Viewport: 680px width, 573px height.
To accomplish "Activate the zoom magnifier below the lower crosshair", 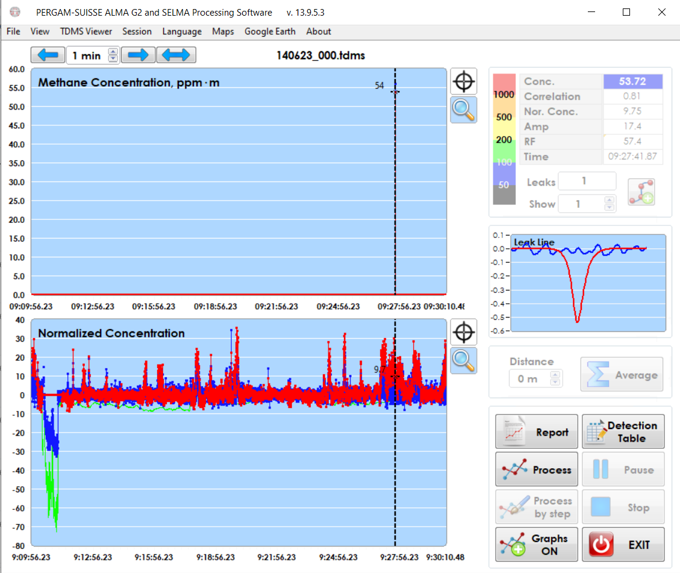I will click(x=463, y=360).
